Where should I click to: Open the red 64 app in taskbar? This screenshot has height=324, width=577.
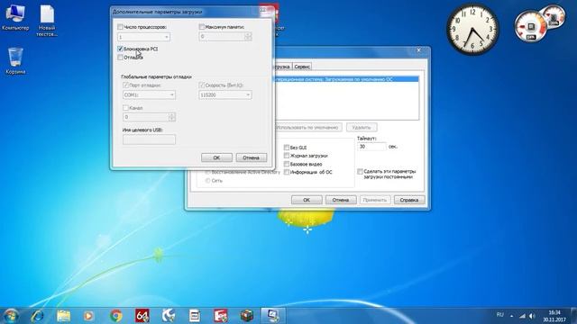click(142, 316)
